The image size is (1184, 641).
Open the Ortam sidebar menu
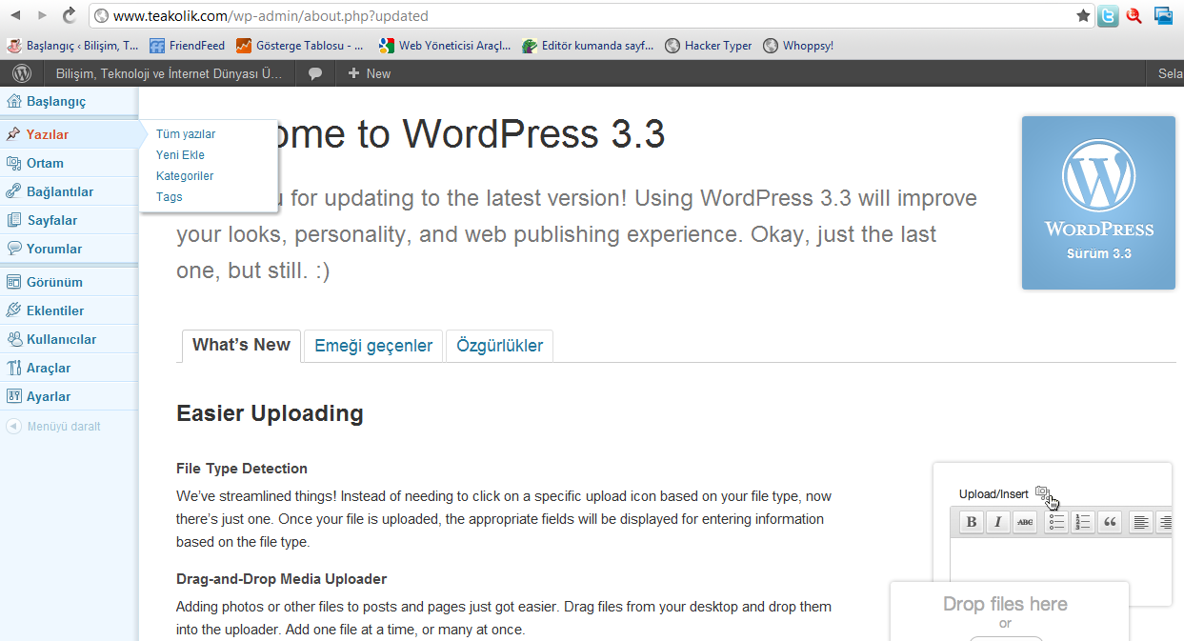(x=69, y=163)
